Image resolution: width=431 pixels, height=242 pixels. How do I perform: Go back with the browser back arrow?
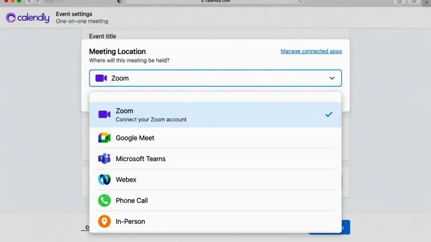point(29,1)
